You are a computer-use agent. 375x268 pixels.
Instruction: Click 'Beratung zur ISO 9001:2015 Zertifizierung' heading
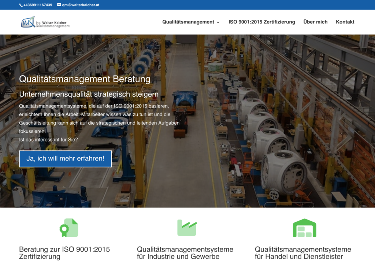65,253
